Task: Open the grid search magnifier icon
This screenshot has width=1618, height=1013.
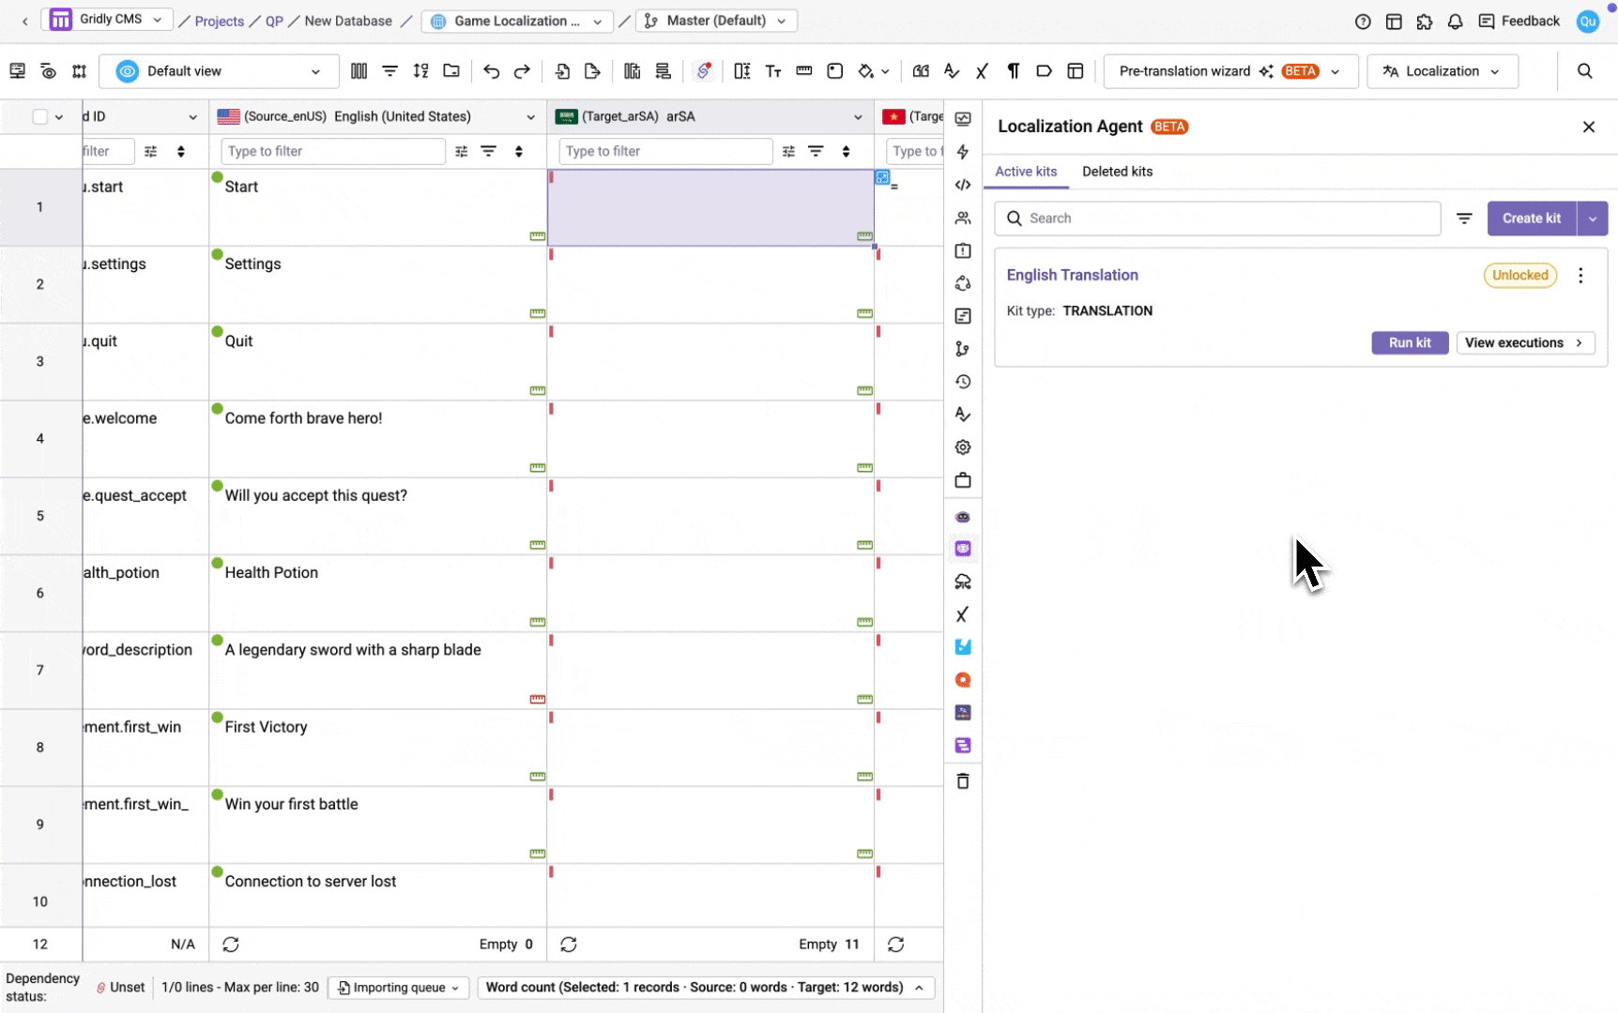Action: (x=1585, y=71)
